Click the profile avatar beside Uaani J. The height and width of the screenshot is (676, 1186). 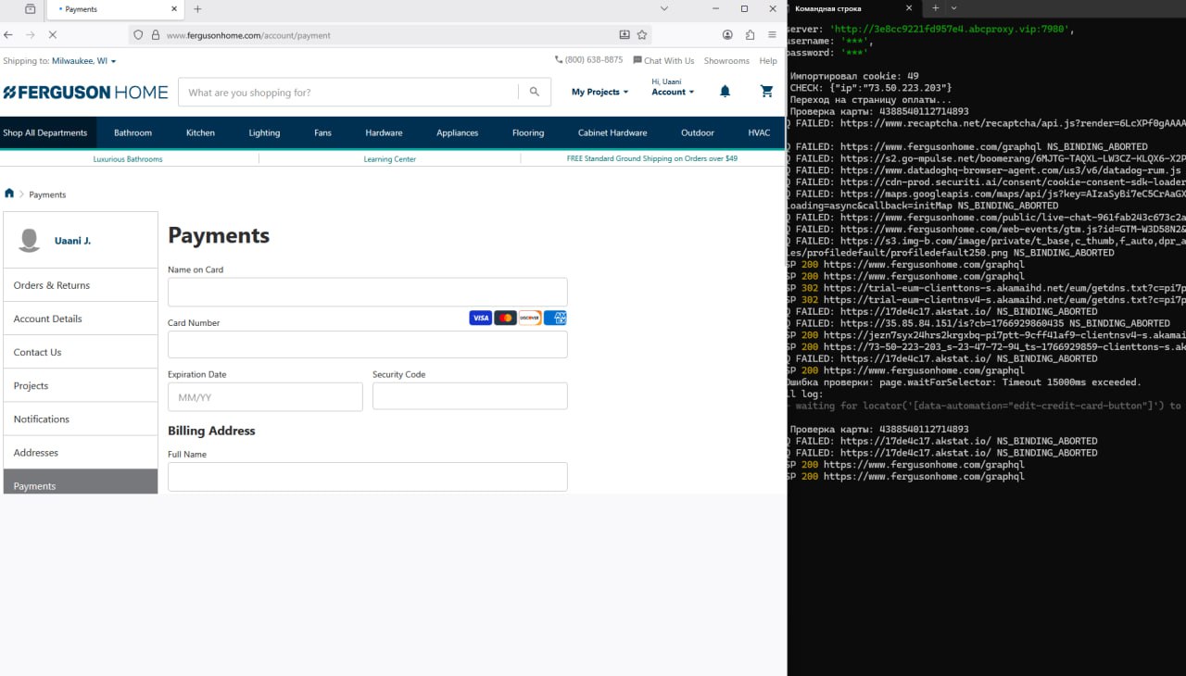(30, 241)
